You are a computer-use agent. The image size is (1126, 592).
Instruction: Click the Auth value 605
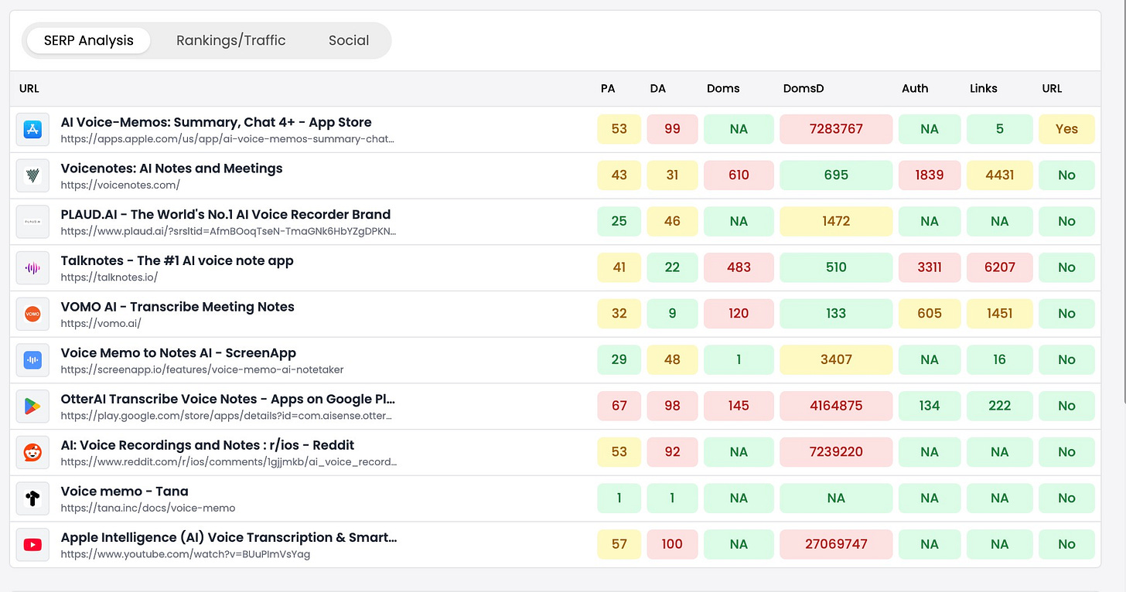[x=930, y=314]
